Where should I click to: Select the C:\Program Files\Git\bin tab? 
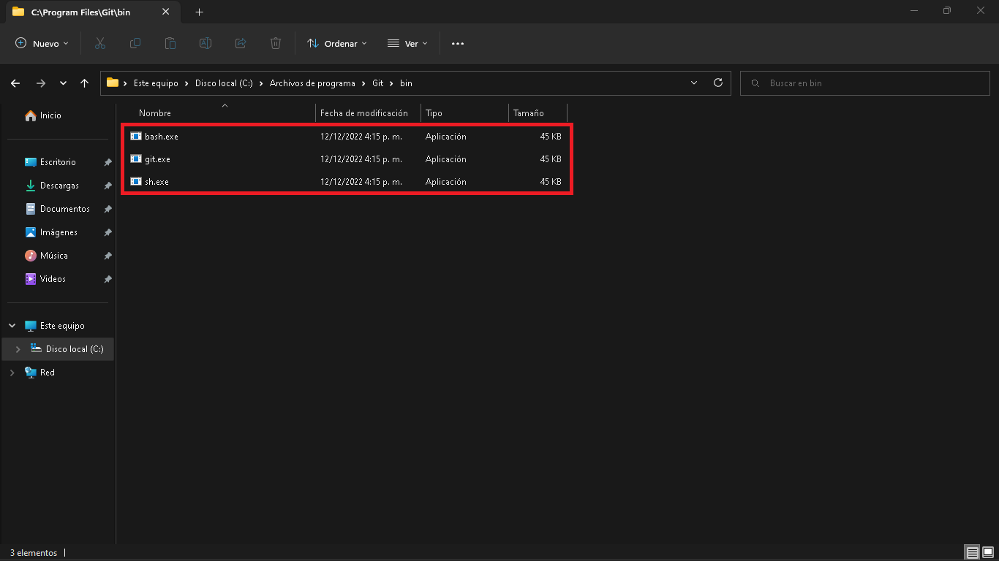point(92,12)
